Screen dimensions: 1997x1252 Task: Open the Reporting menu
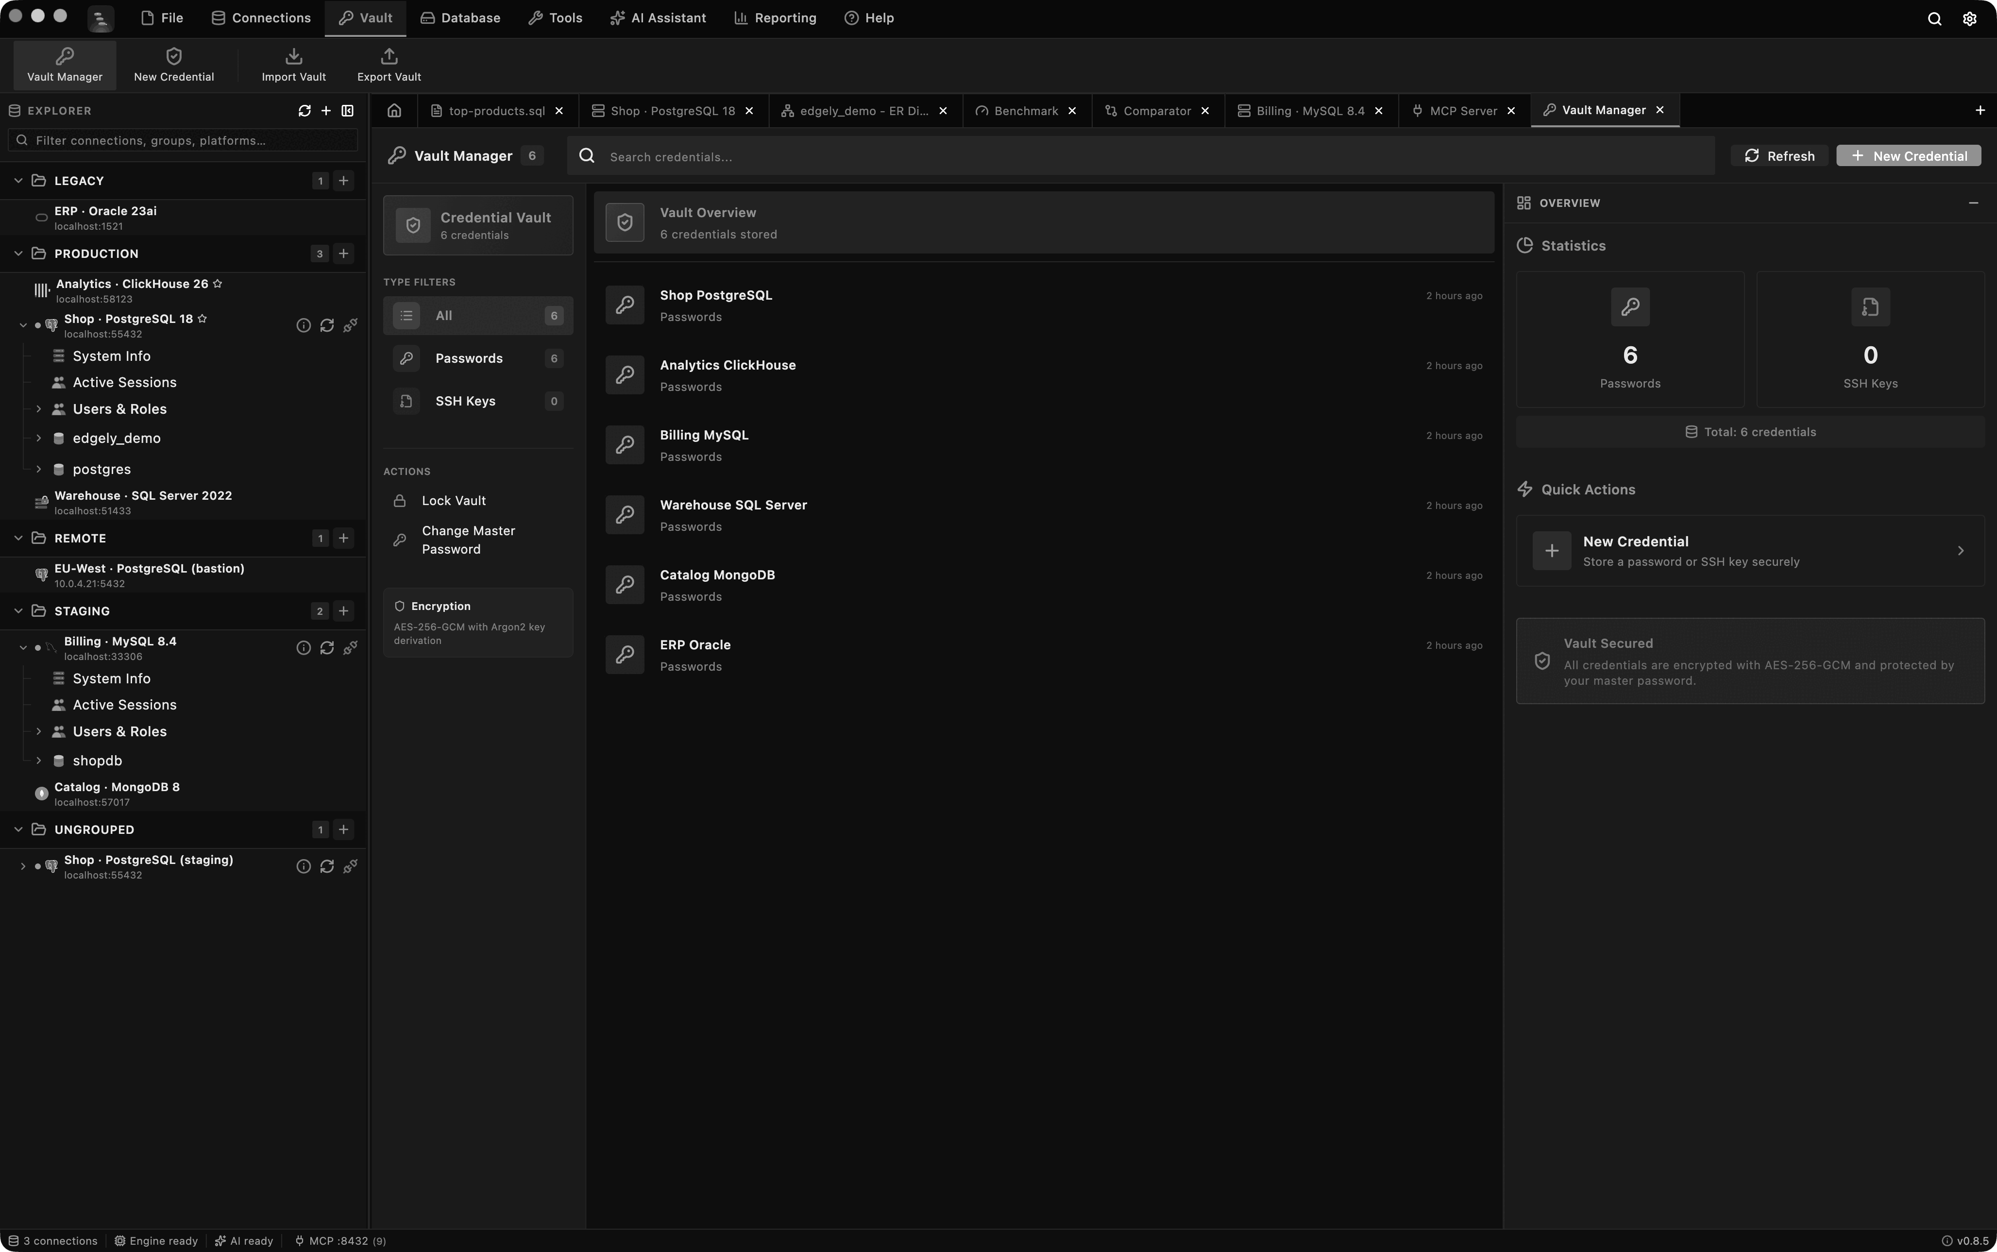tap(775, 18)
